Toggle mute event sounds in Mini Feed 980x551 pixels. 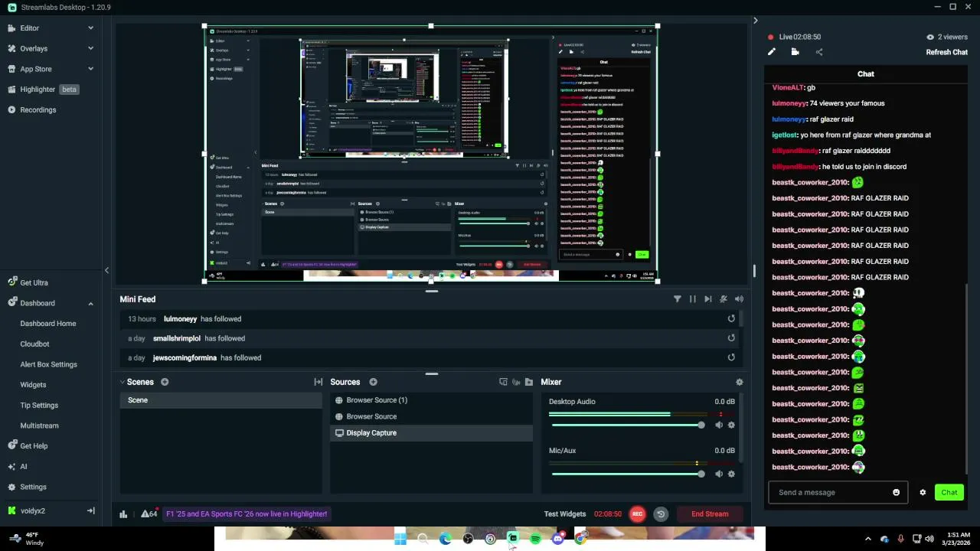click(x=724, y=299)
